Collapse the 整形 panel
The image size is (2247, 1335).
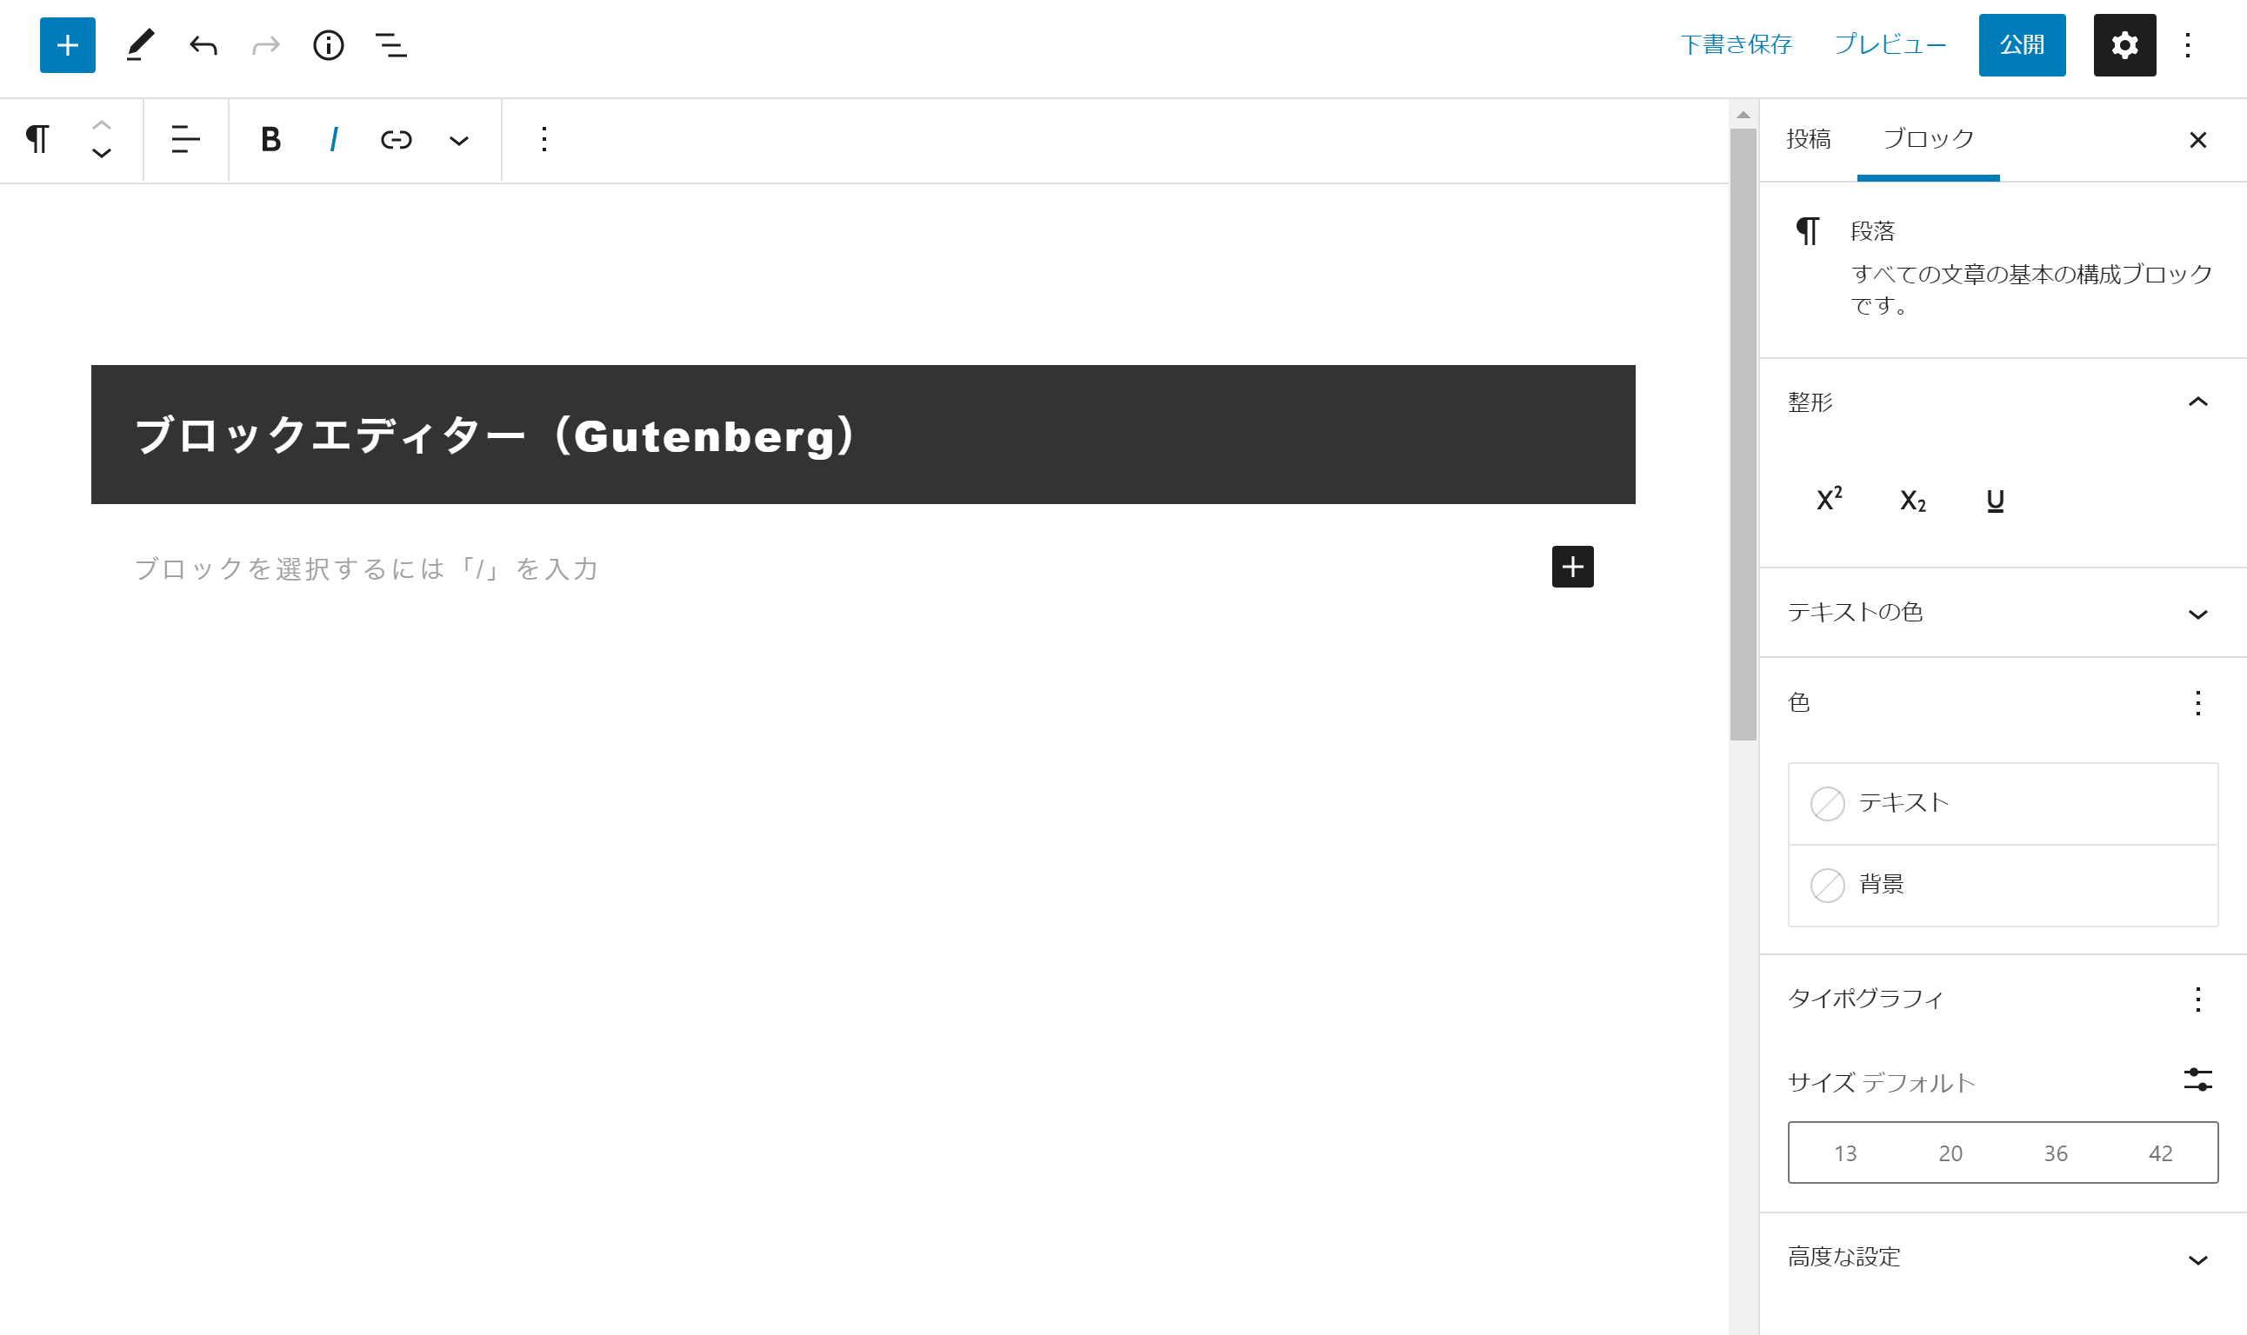(x=2004, y=402)
